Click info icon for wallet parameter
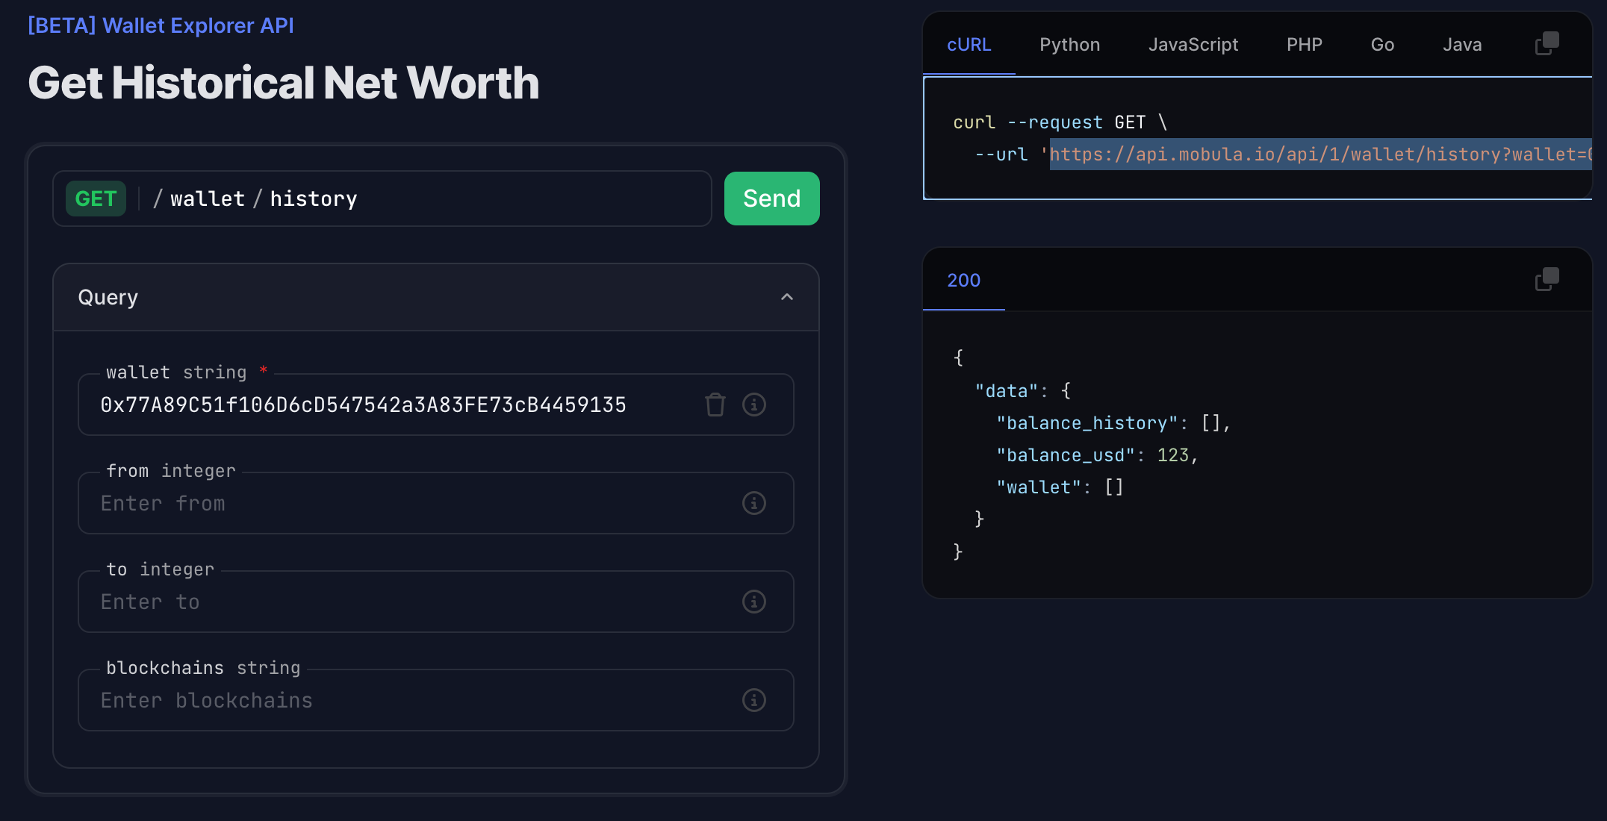This screenshot has width=1607, height=821. (753, 405)
